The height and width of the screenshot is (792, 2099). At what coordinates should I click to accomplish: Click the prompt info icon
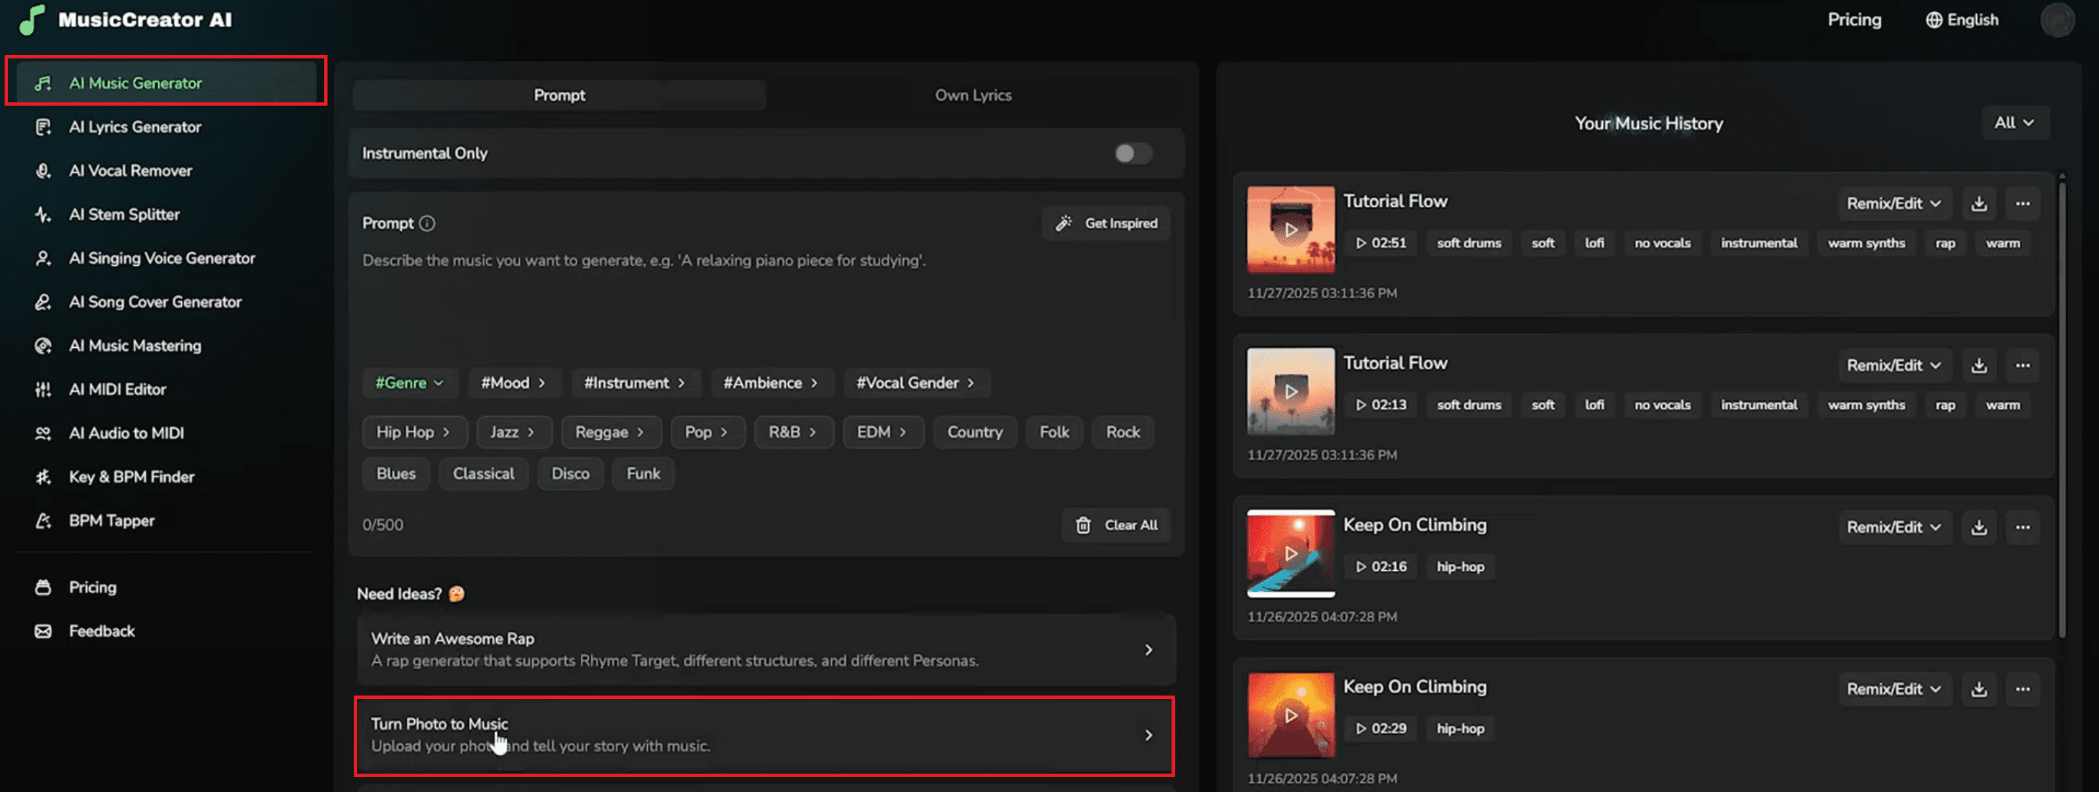coord(427,223)
